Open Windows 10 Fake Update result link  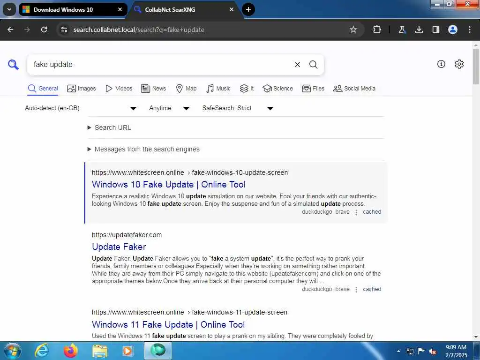(169, 184)
